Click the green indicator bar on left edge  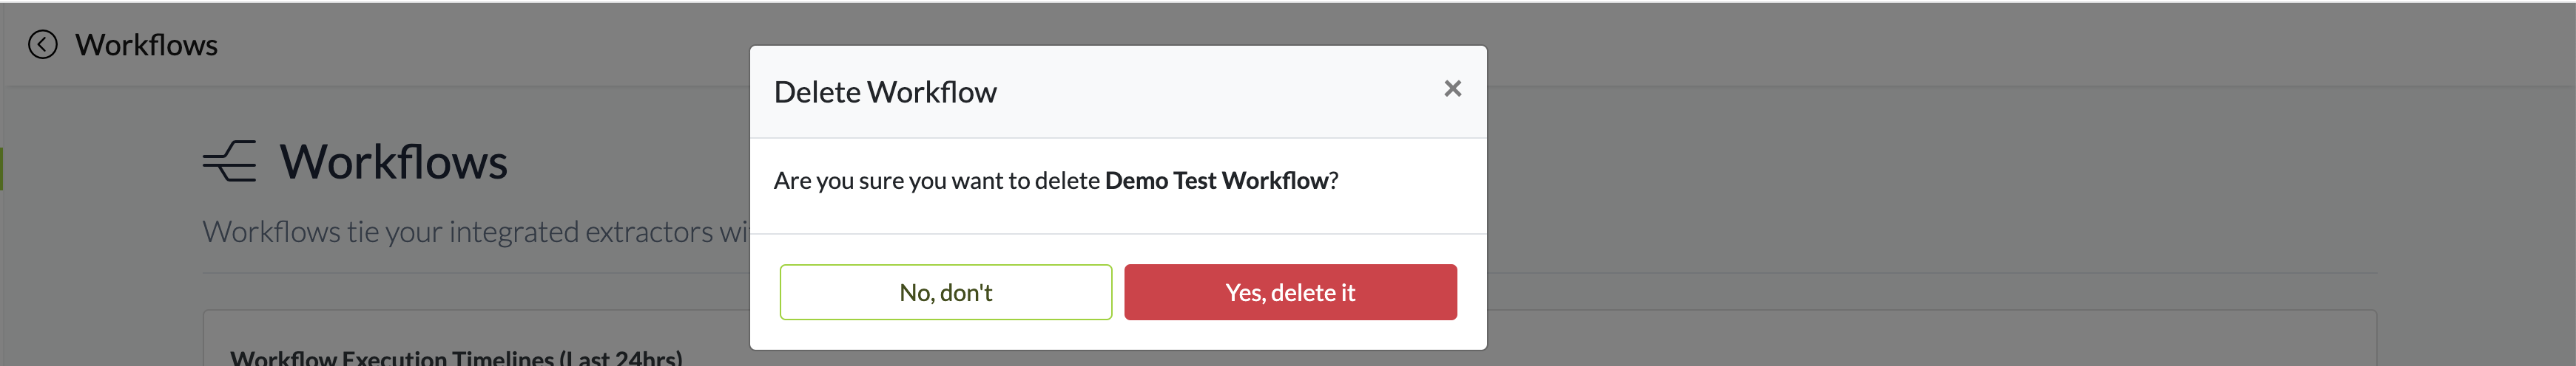pos(2,168)
